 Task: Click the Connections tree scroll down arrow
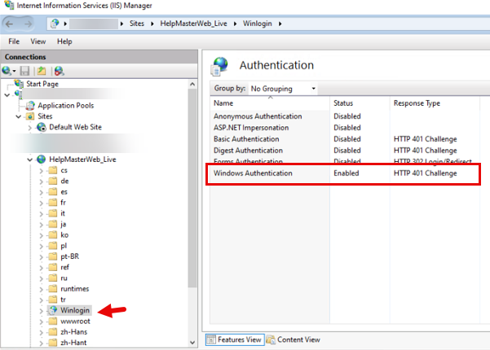(192, 342)
